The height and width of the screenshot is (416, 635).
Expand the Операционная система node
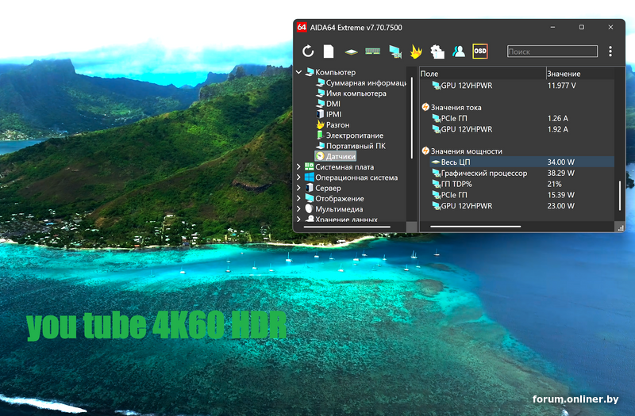tap(299, 177)
